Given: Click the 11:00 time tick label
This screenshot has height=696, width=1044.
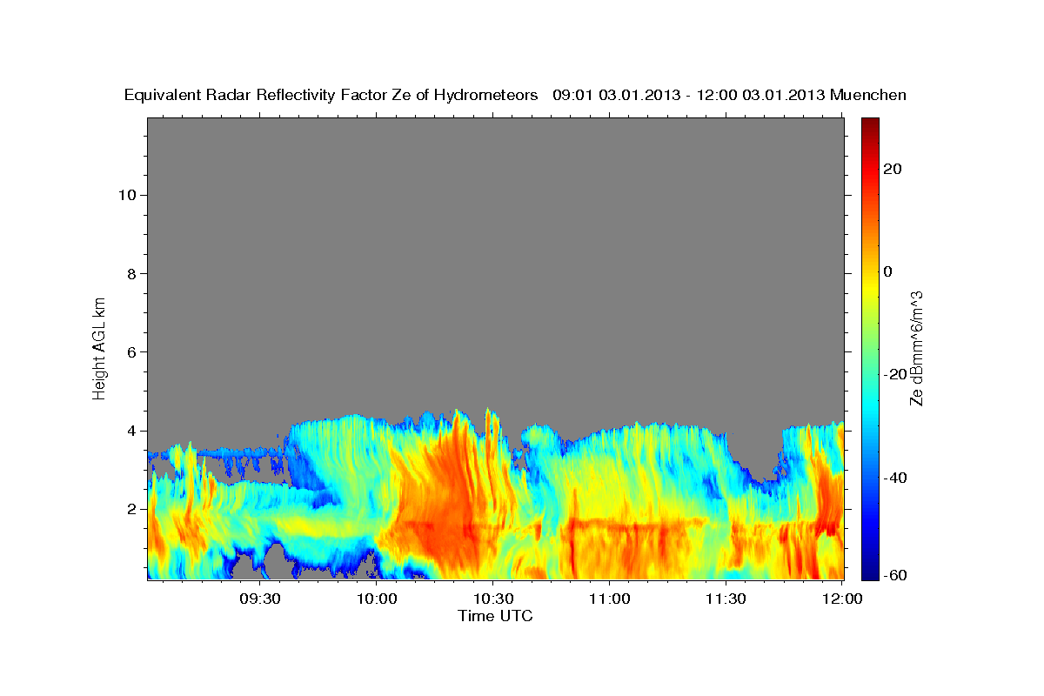Looking at the screenshot, I should coord(609,599).
